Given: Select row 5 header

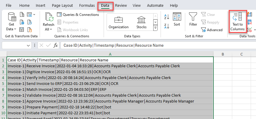Looking at the screenshot, I should (3, 84).
